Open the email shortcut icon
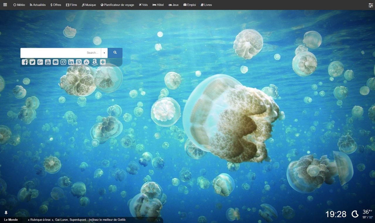Viewport: 375px width, 223px height. pyautogui.click(x=55, y=62)
